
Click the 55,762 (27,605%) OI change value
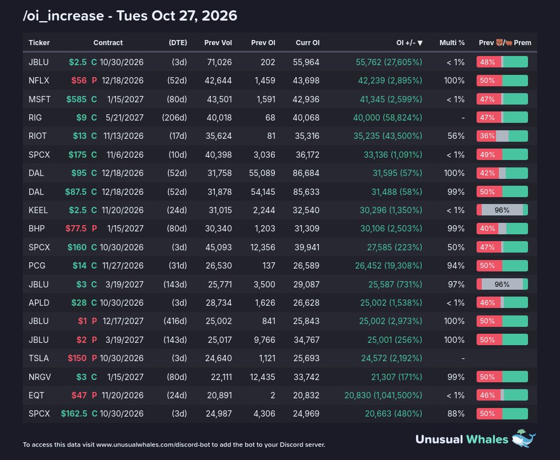389,62
